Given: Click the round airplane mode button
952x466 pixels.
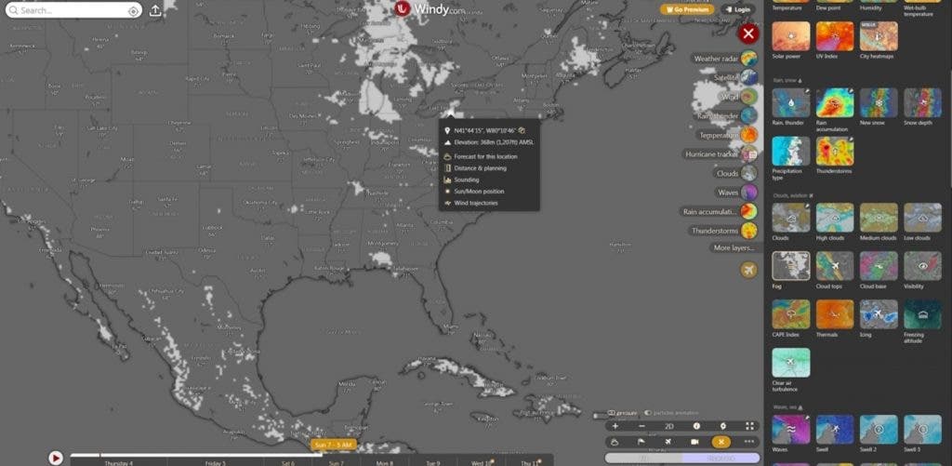Looking at the screenshot, I should (x=748, y=269).
